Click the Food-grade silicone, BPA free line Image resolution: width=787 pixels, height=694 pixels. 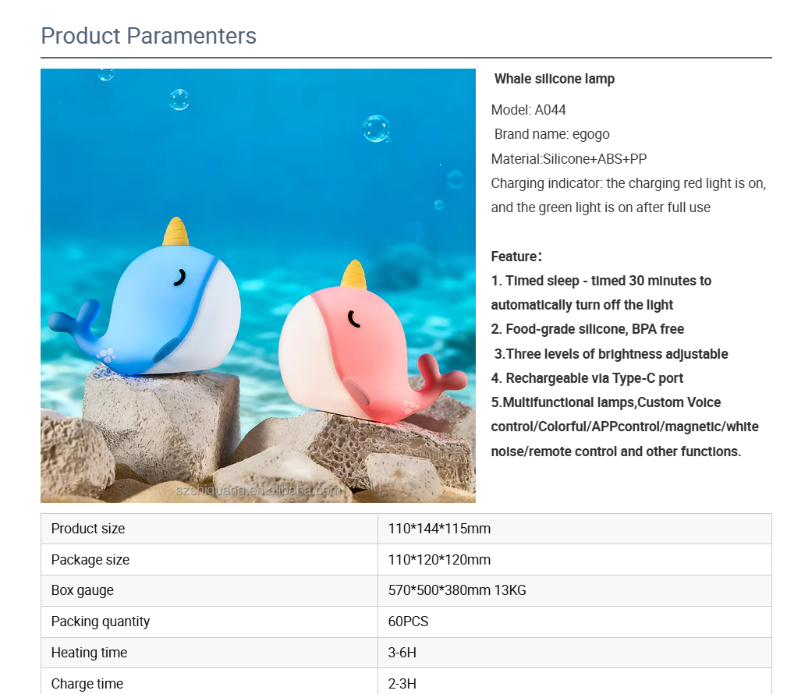click(587, 329)
